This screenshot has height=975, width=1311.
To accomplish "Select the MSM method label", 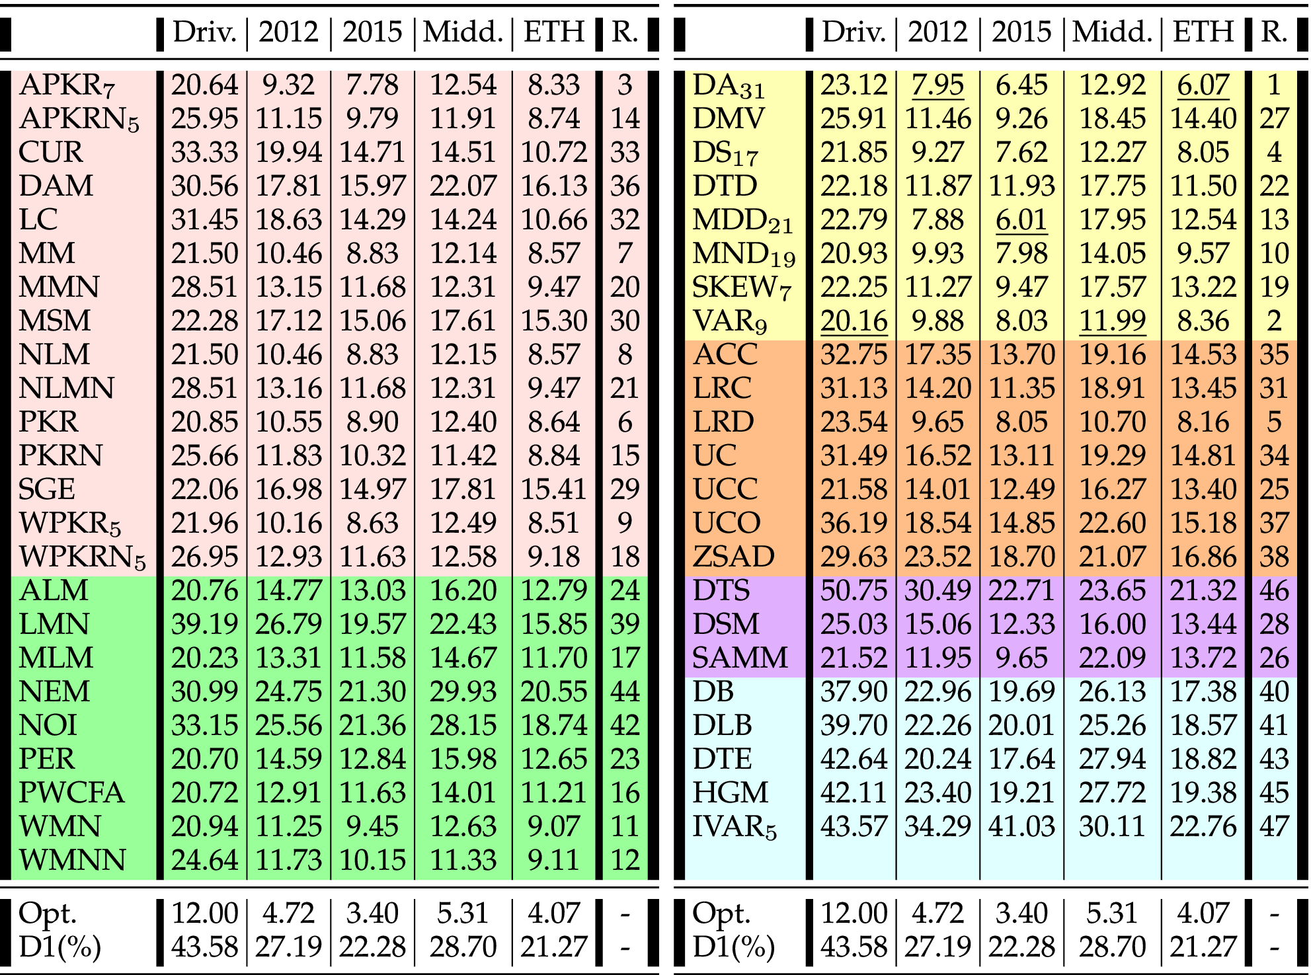I will pos(54,321).
